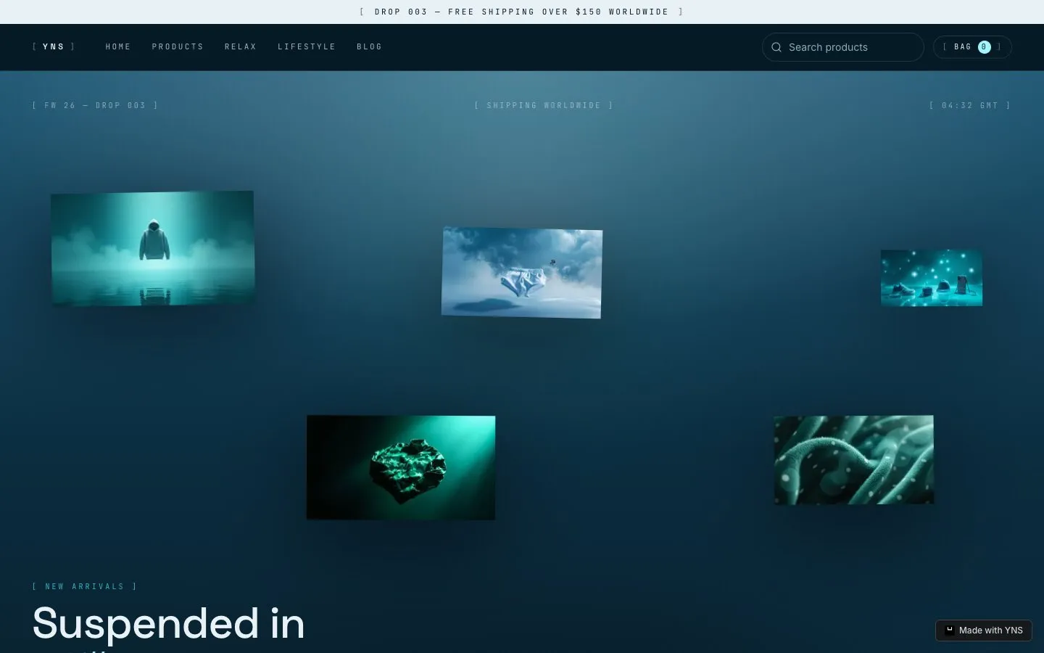1044x653 pixels.
Task: Focus the Search products field
Action: [842, 47]
